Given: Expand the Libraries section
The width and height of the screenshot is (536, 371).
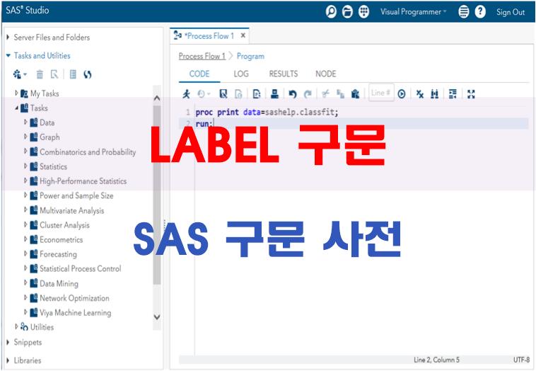Looking at the screenshot, I should (x=8, y=360).
